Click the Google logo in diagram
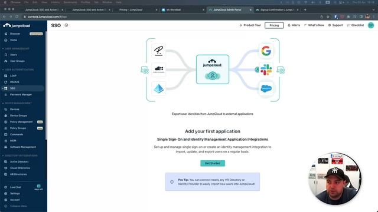Screen dimensions: 378x212 266,51
